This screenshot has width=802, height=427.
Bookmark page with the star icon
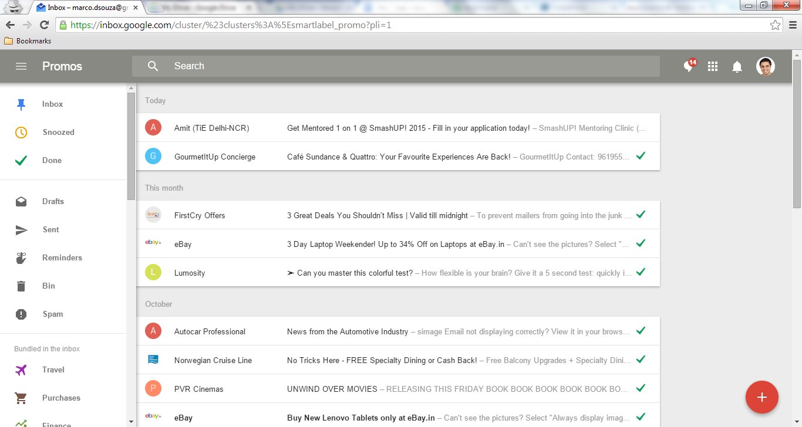click(775, 25)
